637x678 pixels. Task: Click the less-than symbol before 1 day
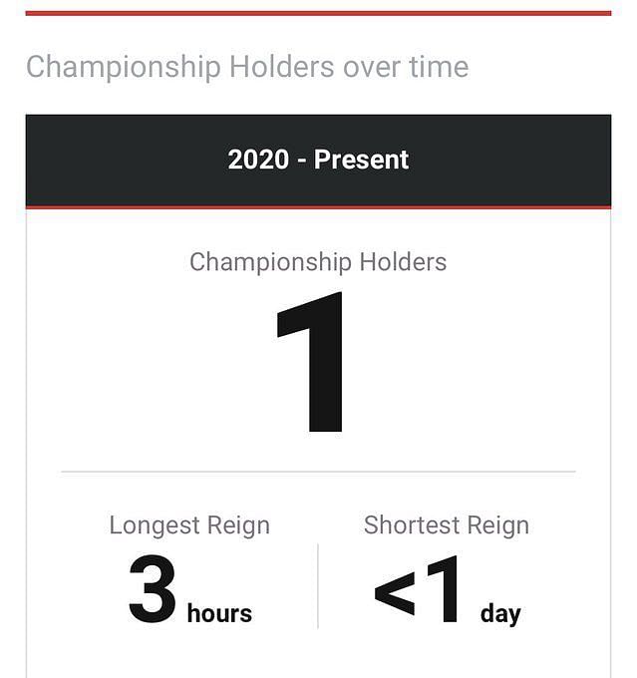[x=395, y=592]
